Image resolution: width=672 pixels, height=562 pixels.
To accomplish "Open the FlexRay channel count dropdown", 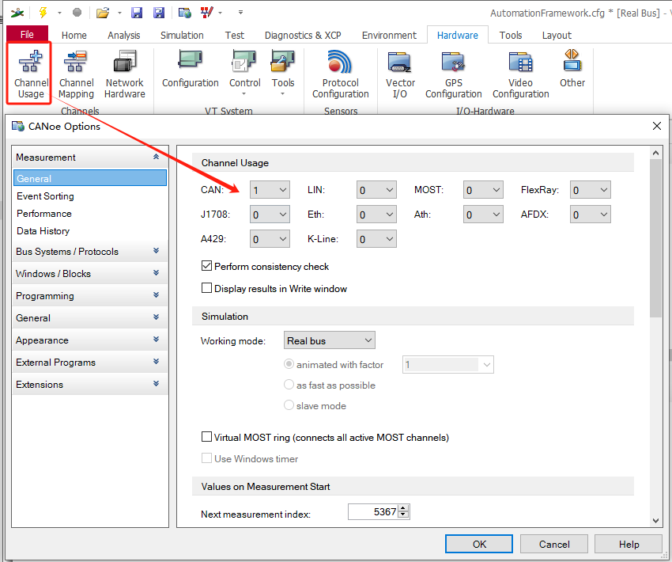I will 591,190.
